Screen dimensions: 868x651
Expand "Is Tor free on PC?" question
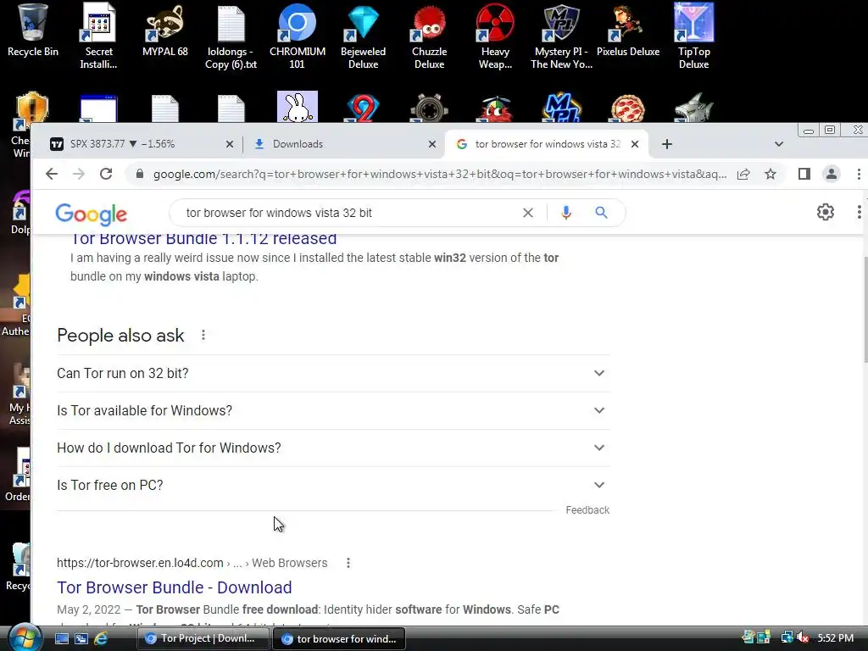333,485
